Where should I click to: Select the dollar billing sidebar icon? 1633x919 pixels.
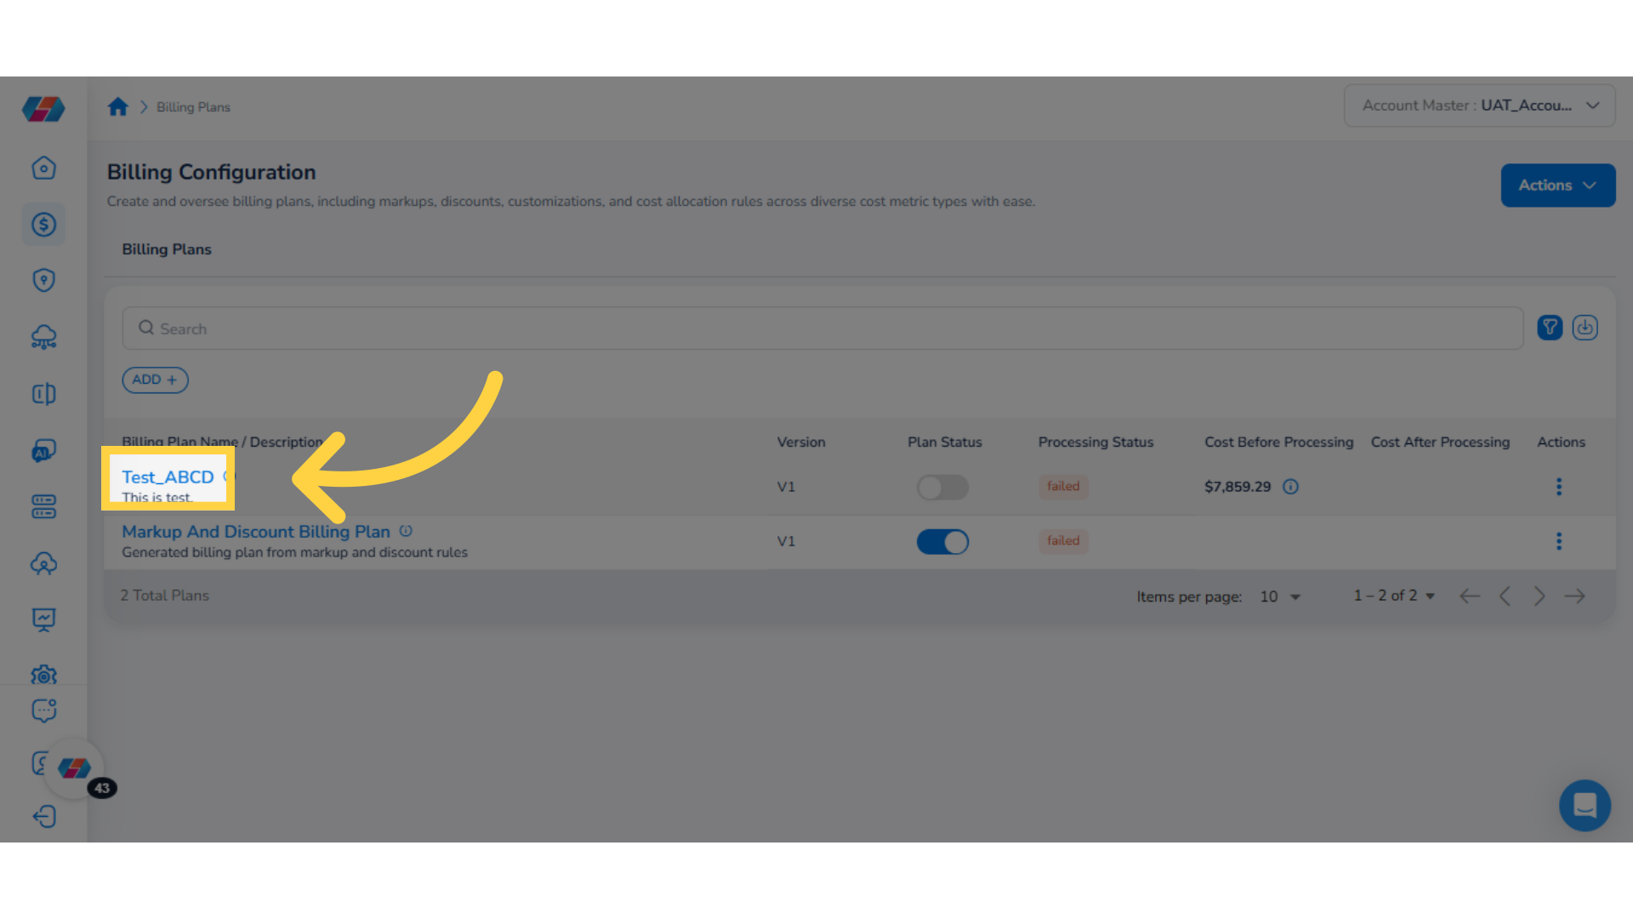coord(43,224)
